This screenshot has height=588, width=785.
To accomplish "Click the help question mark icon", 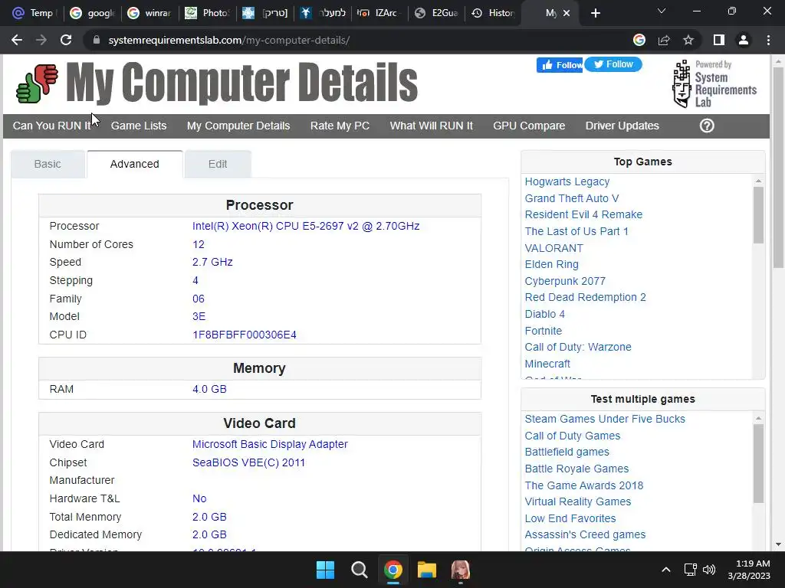I will [x=707, y=126].
